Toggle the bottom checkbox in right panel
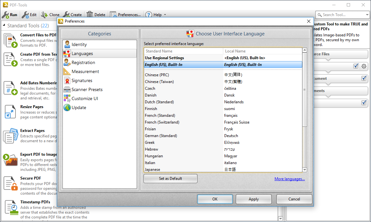 click(x=364, y=103)
